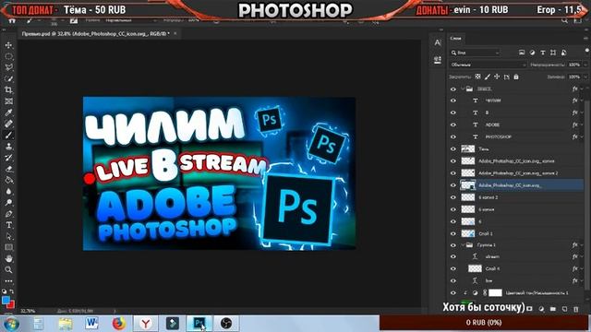Select the Zoom tool
The height and width of the screenshot is (332, 591).
pyautogui.click(x=8, y=270)
